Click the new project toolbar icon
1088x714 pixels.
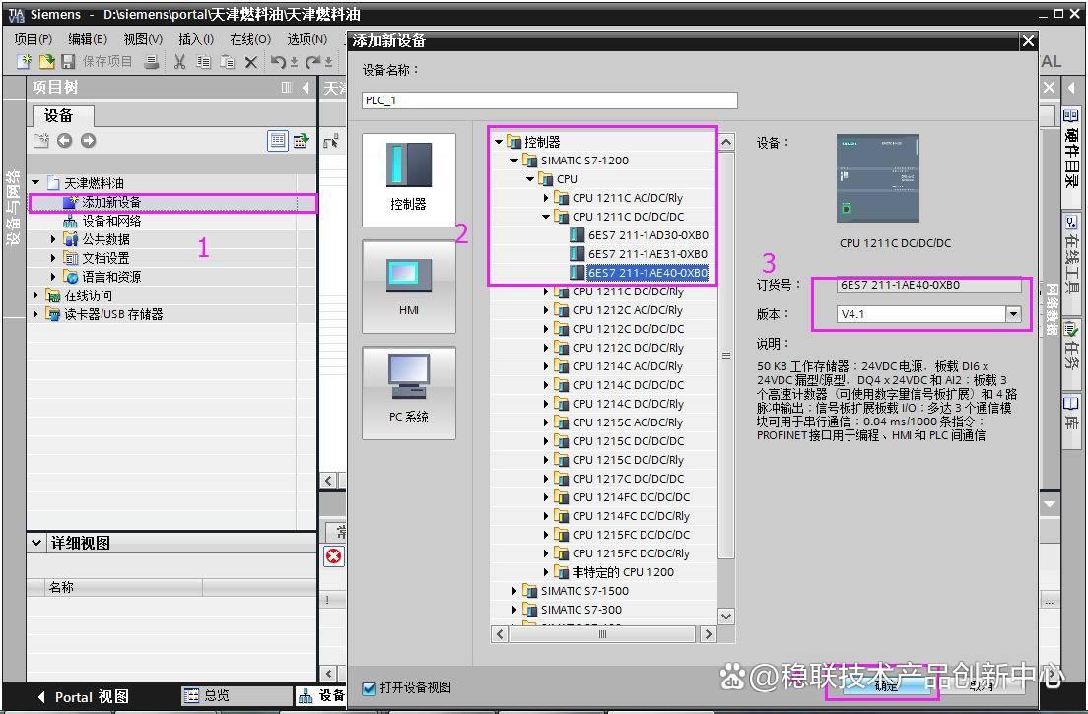[x=25, y=62]
